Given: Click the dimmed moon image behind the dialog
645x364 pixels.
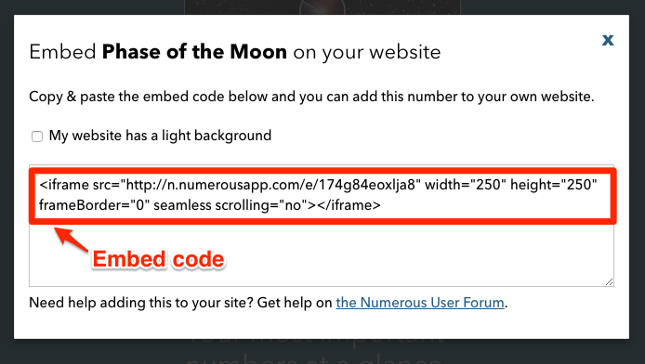Looking at the screenshot, I should click(x=322, y=7).
